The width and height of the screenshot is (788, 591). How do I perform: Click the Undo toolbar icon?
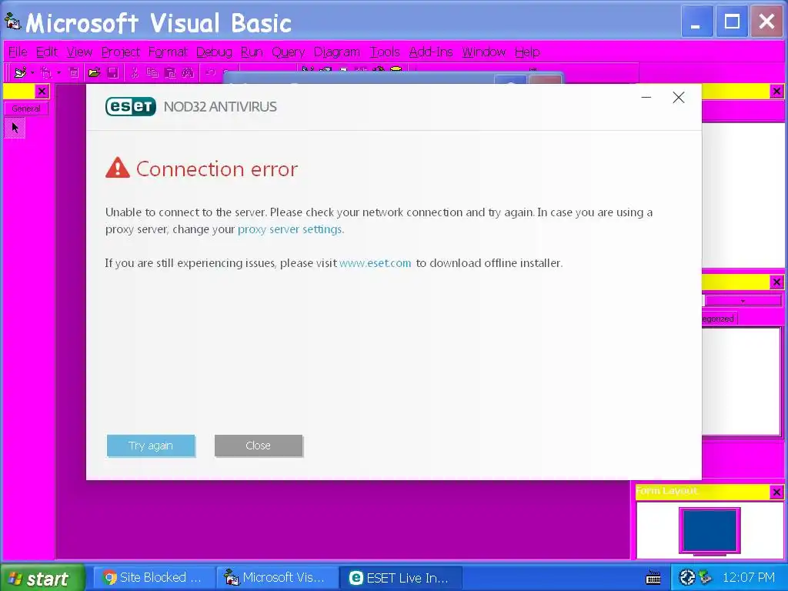[211, 73]
